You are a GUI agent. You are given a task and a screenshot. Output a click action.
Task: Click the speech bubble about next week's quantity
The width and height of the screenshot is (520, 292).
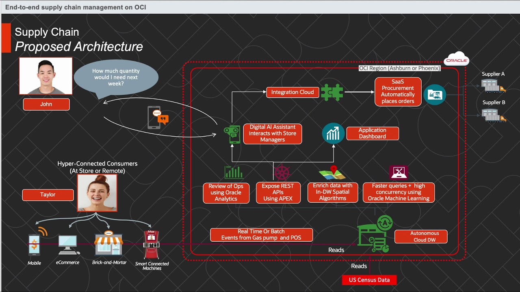click(116, 78)
